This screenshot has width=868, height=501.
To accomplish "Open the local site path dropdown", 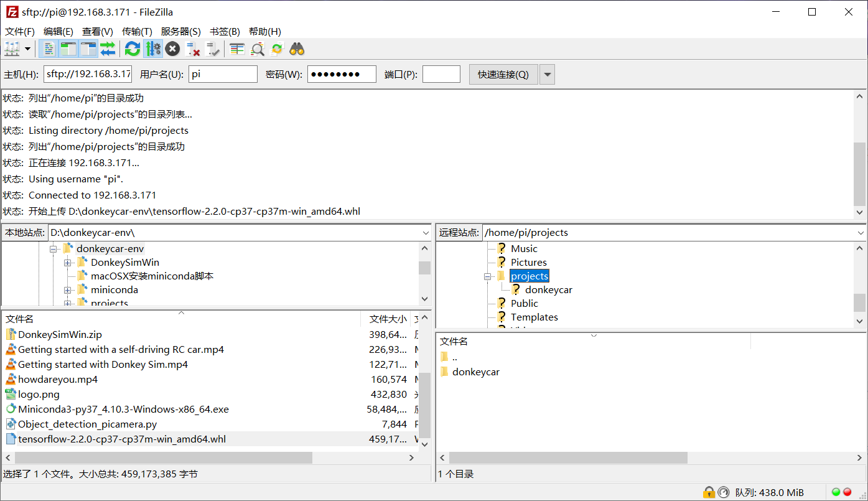I will pos(426,233).
